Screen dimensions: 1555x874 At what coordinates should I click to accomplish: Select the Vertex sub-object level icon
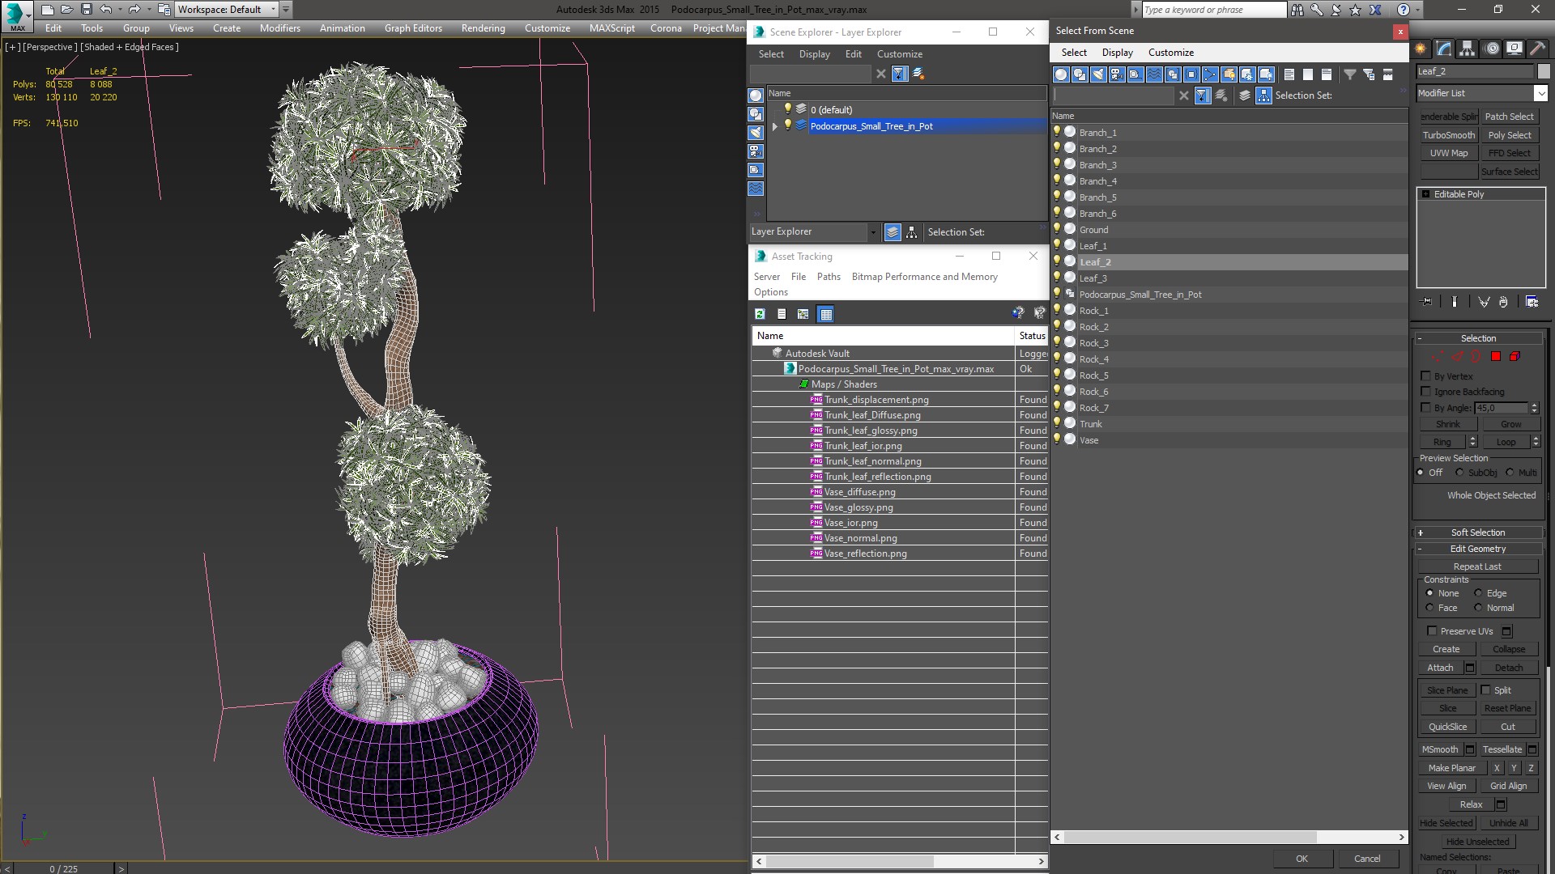pyautogui.click(x=1437, y=357)
